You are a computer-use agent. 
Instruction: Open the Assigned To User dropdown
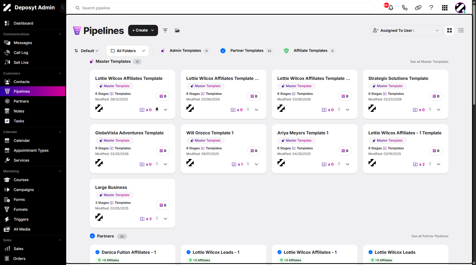[406, 30]
